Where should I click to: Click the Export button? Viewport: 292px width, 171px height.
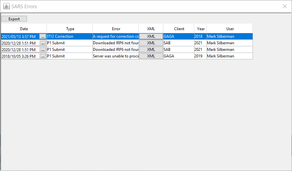(x=14, y=19)
